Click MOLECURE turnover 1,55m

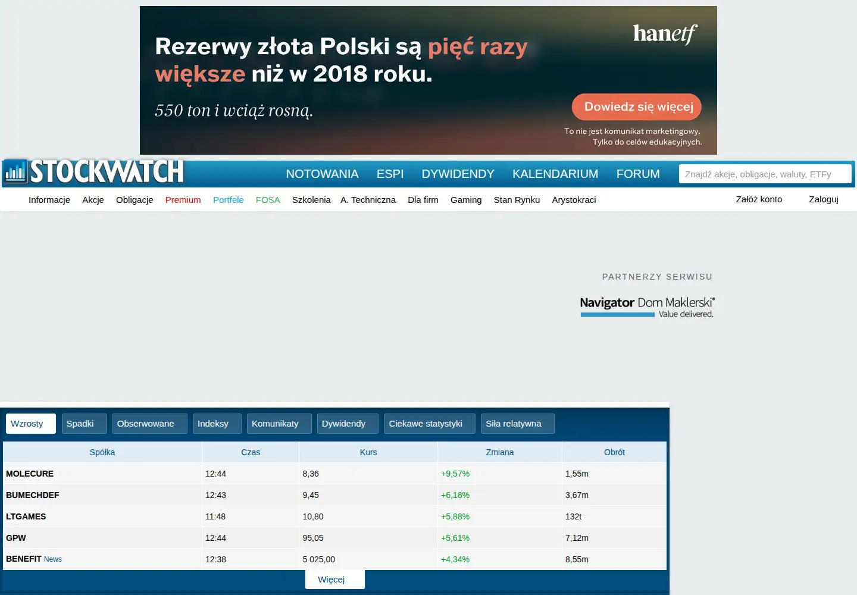577,474
